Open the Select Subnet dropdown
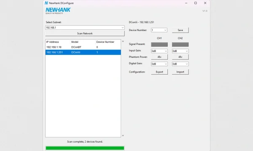The width and height of the screenshot is (253, 151). (85, 28)
